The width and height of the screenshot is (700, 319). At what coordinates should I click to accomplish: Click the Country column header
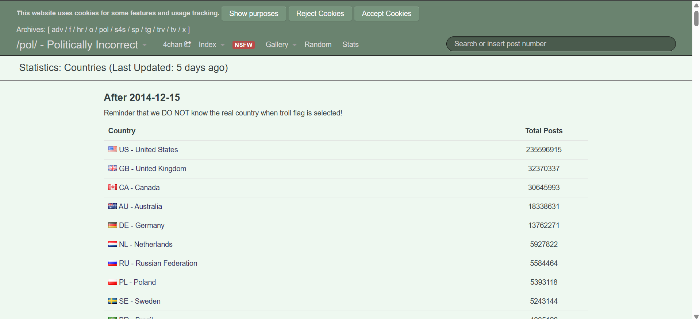pyautogui.click(x=122, y=131)
